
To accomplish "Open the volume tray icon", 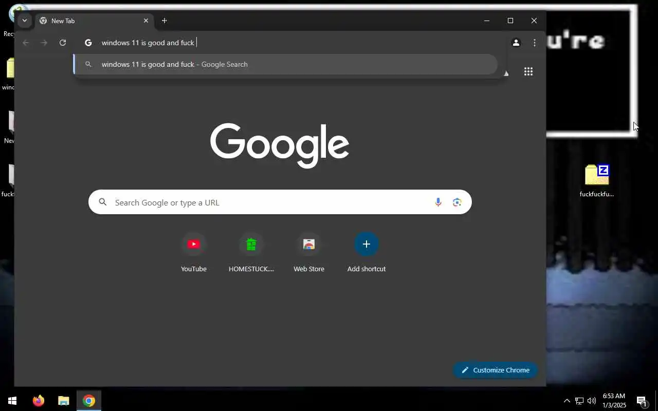I will click(x=592, y=401).
